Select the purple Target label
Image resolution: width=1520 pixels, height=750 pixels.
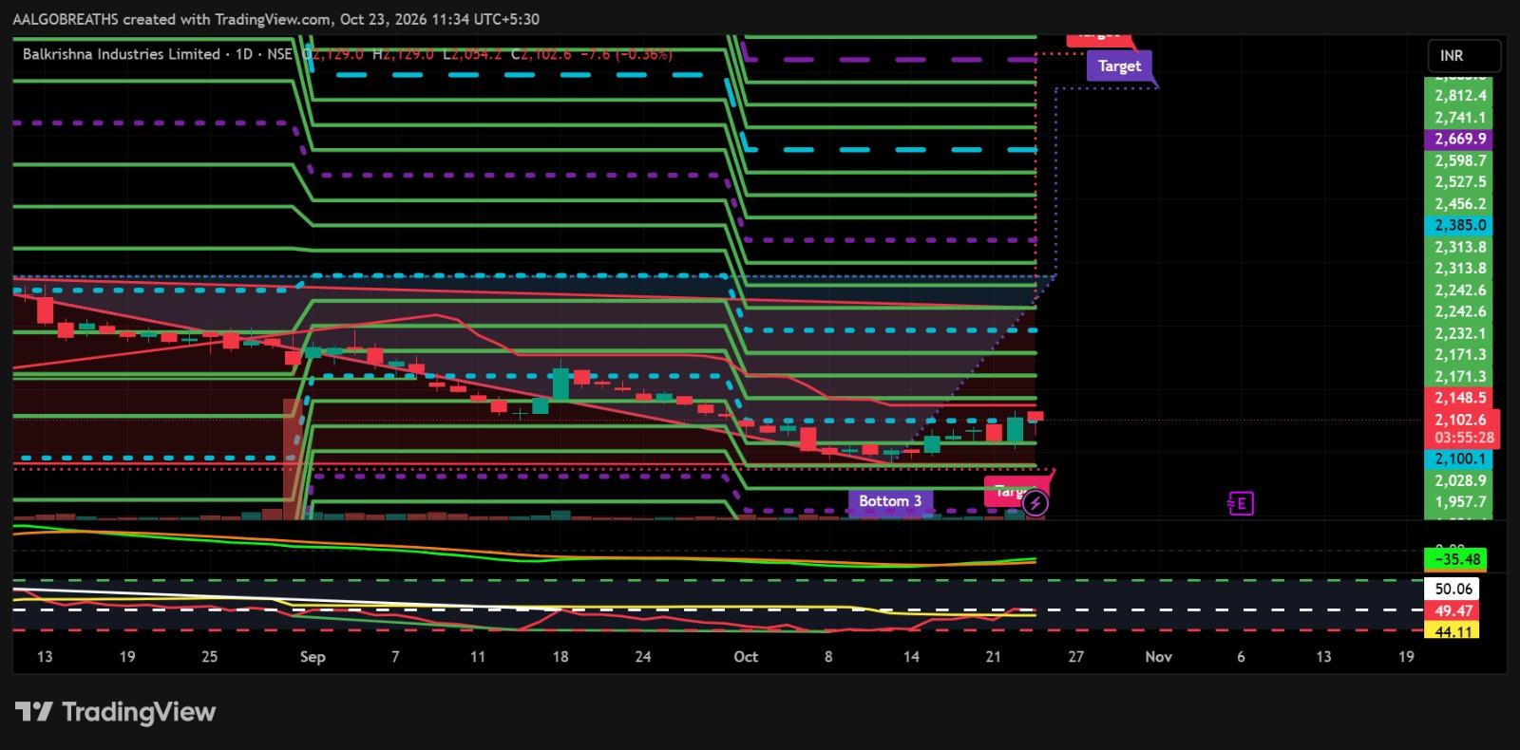click(x=1119, y=66)
